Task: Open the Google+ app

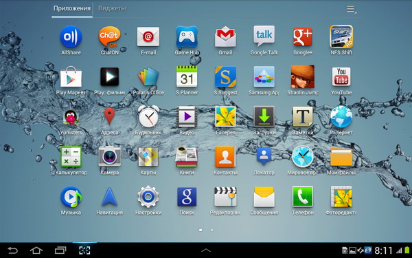Action: pos(303,37)
